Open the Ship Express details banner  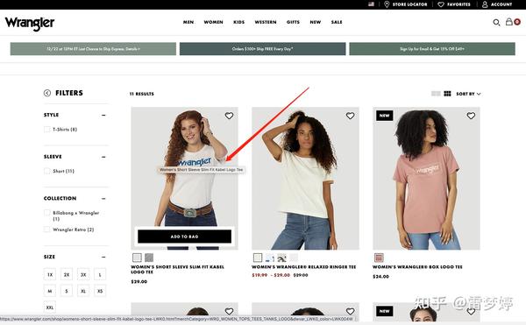click(x=93, y=49)
